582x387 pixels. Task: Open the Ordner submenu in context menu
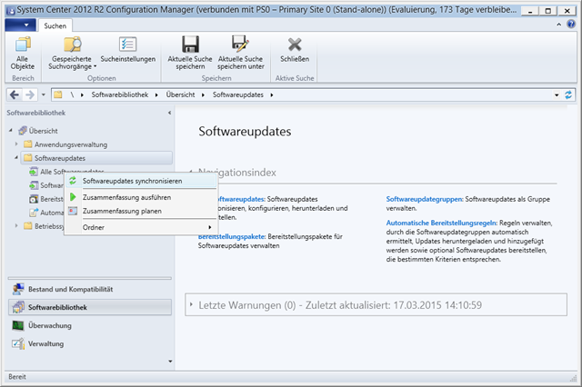pyautogui.click(x=141, y=227)
